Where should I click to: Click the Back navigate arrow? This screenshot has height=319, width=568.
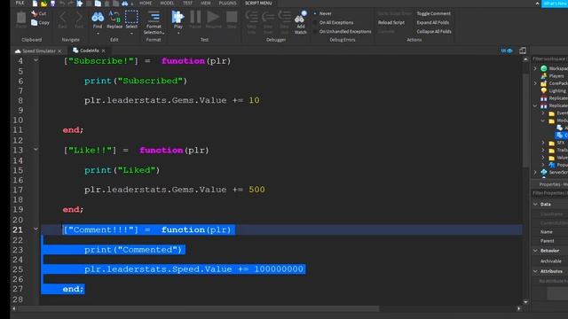pos(63,17)
